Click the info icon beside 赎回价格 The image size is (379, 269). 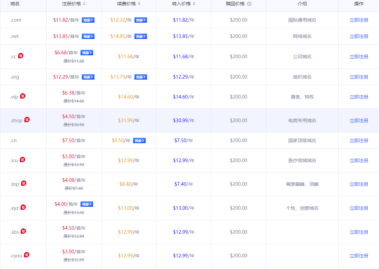[249, 4]
